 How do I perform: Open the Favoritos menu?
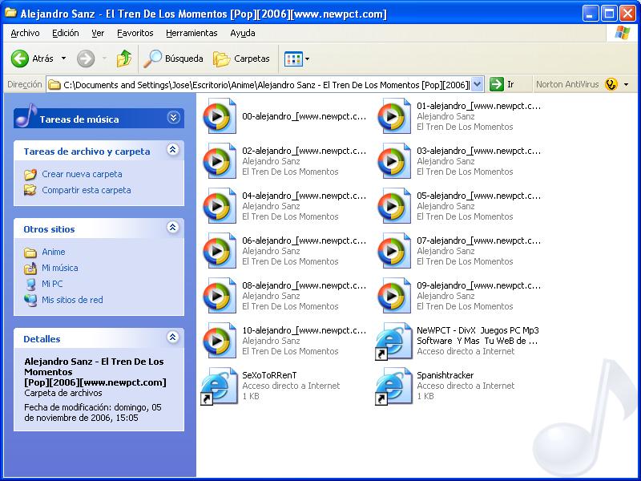135,33
